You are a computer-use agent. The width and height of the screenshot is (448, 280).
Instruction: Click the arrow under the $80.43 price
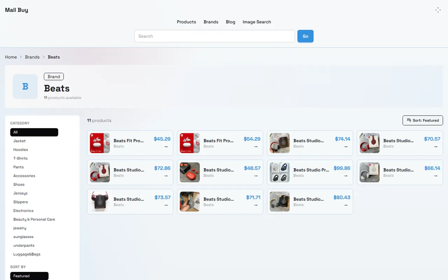click(346, 205)
